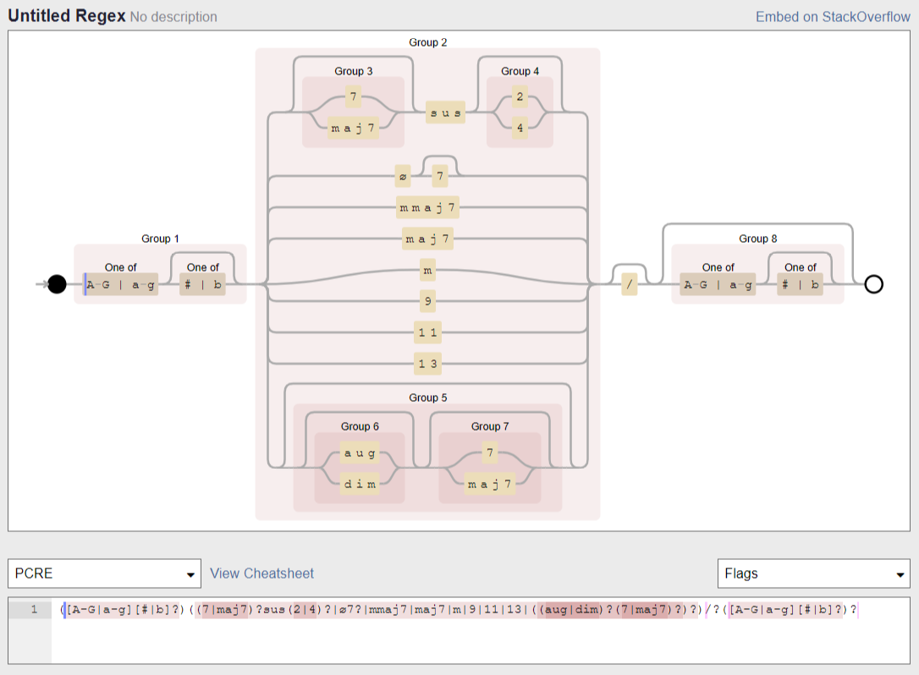This screenshot has width=919, height=675.
Task: Open the Flags dropdown
Action: [812, 573]
